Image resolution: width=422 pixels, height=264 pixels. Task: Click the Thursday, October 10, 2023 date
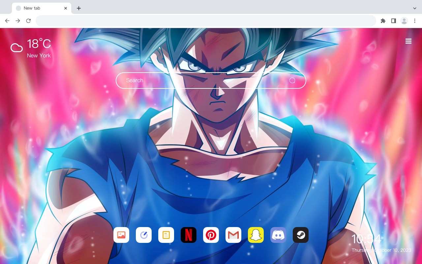(381, 250)
